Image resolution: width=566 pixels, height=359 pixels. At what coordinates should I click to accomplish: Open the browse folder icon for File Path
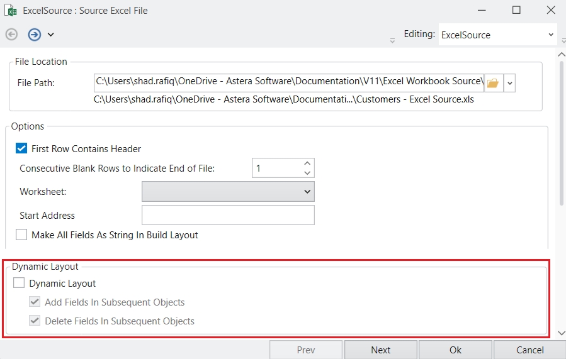(493, 83)
